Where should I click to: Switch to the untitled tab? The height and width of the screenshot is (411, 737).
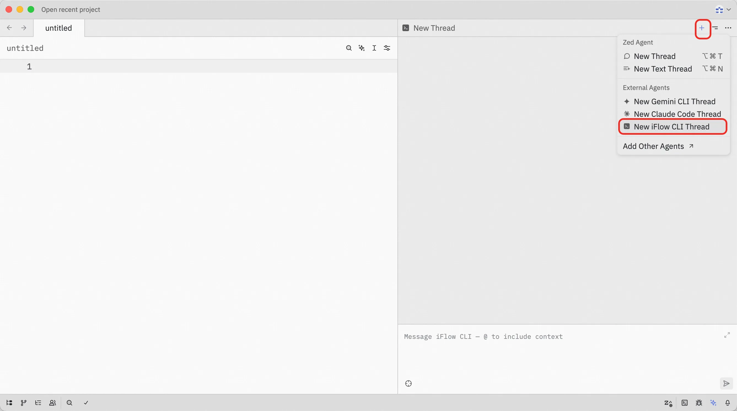tap(59, 28)
